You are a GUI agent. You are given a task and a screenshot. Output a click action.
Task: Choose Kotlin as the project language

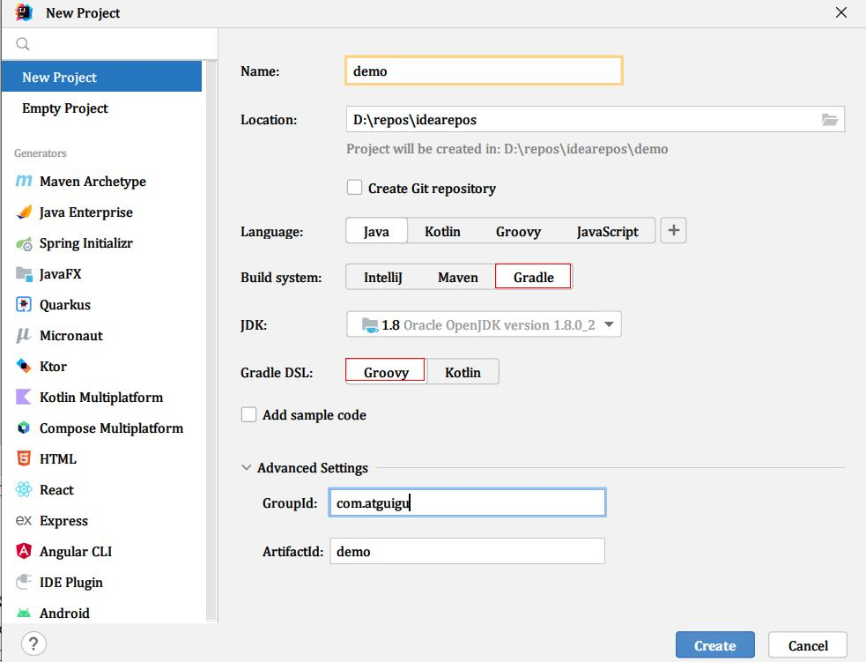pos(442,231)
